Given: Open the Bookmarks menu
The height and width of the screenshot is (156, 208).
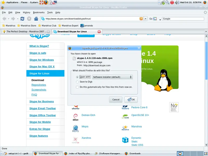Looking at the screenshot, I should coord(39,12).
